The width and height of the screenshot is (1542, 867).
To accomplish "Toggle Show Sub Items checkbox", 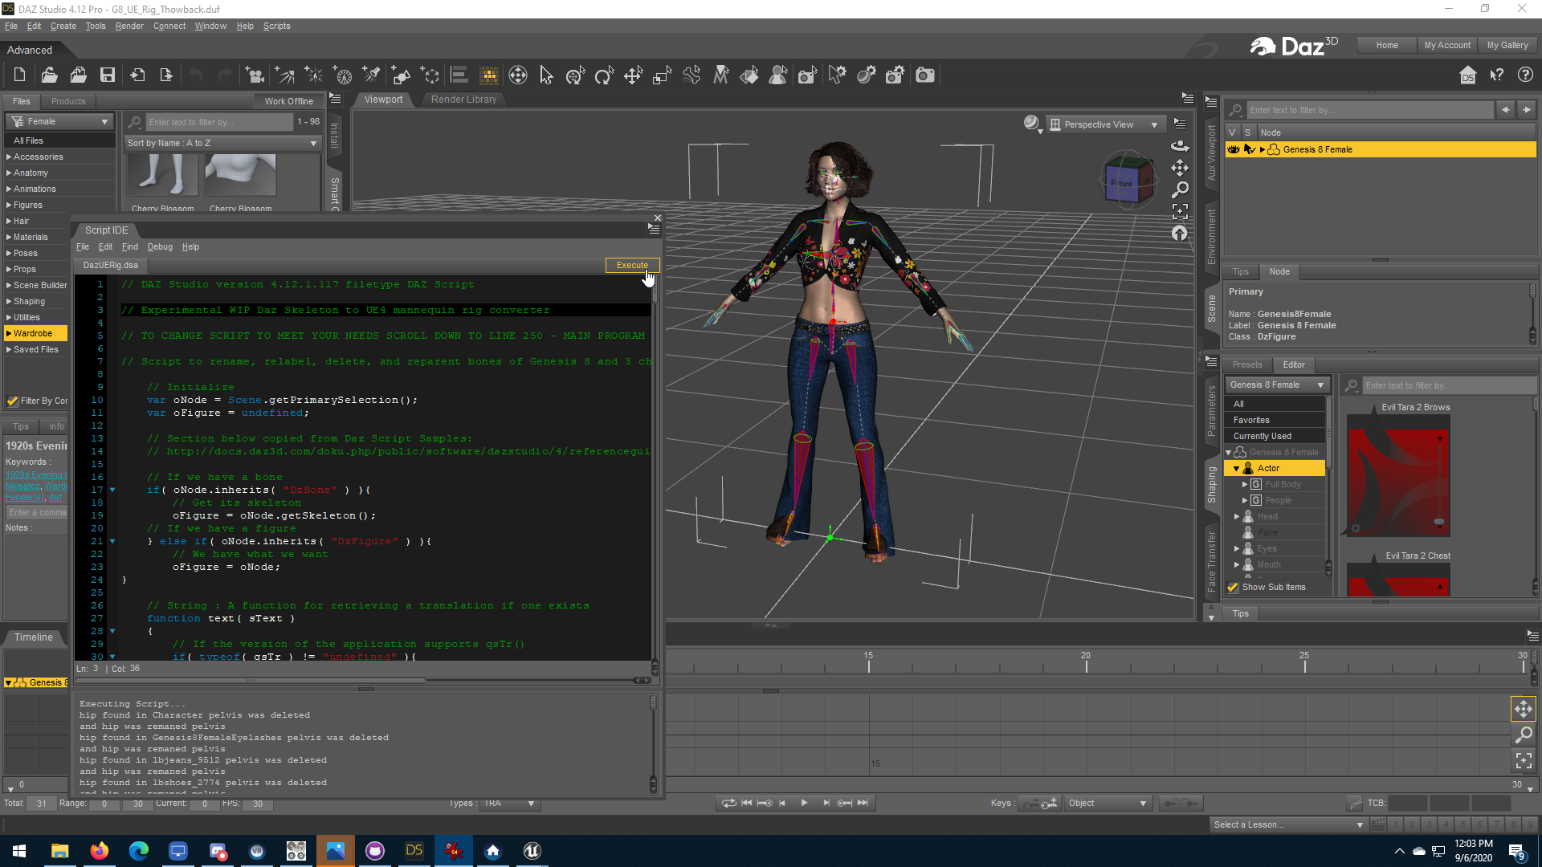I will click(x=1233, y=588).
